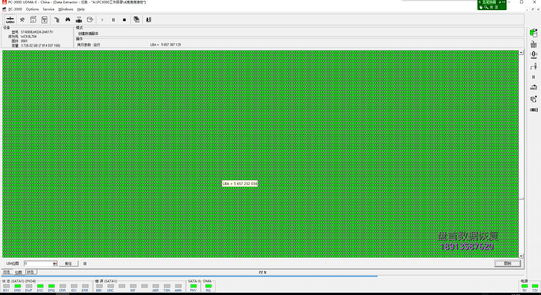This screenshot has height=295, width=541.
Task: Click the green disk copy icon
Action: pos(533,33)
